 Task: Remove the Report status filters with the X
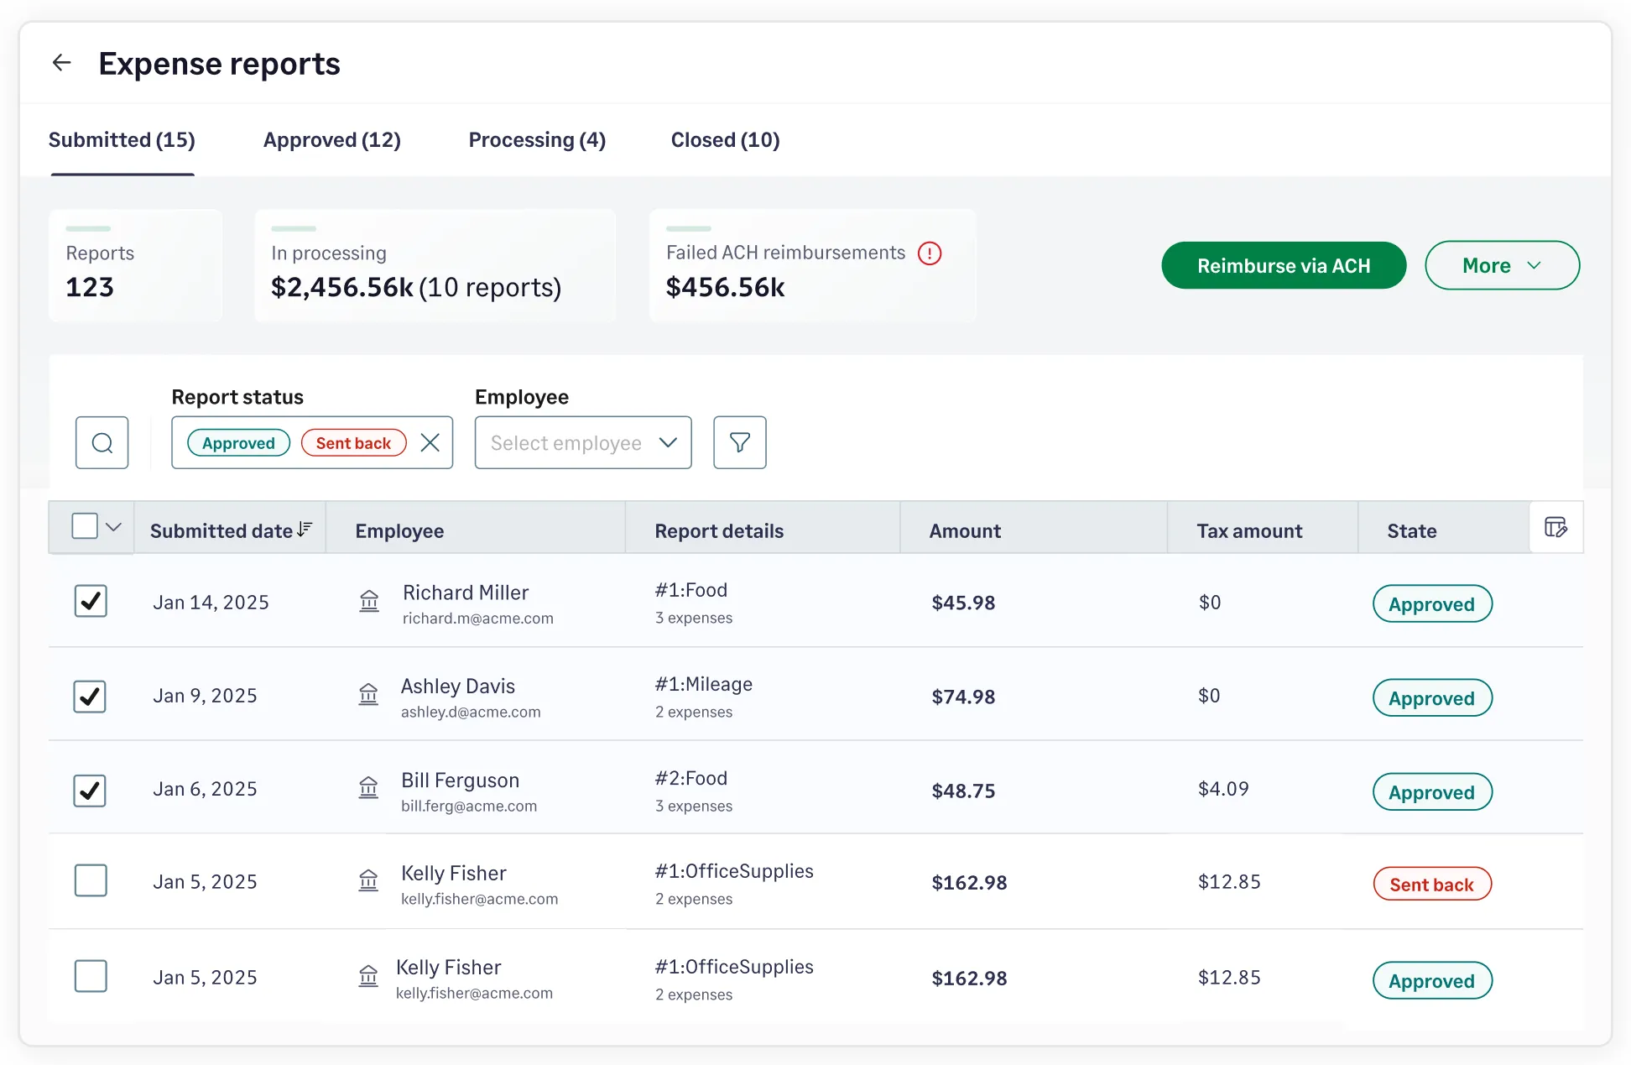(x=430, y=442)
